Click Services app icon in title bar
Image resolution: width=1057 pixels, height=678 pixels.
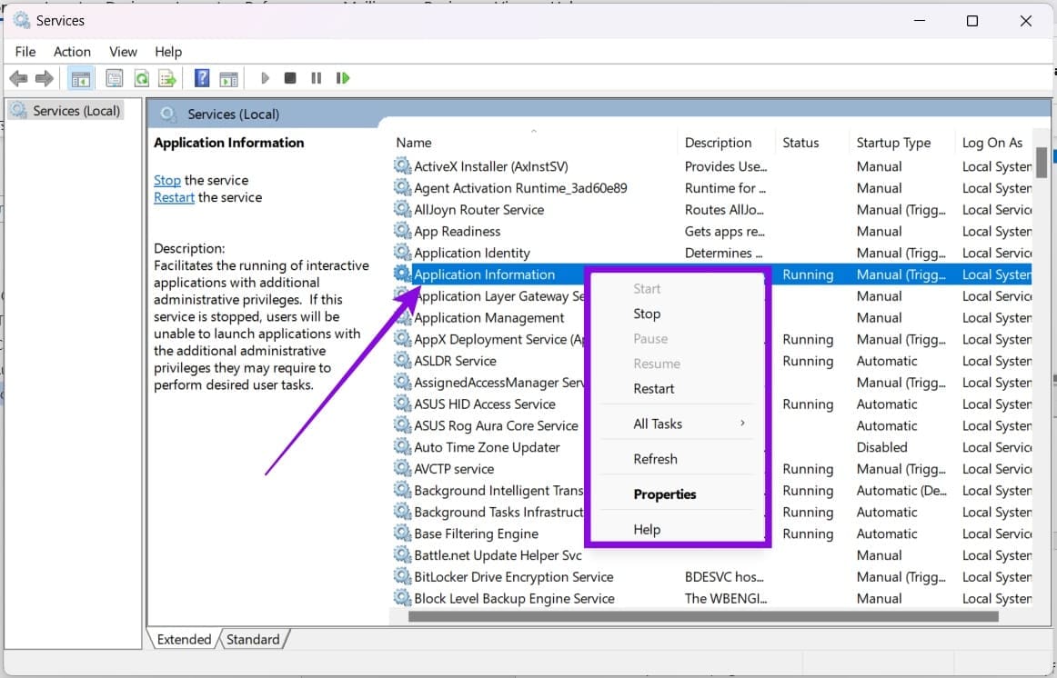[x=22, y=20]
